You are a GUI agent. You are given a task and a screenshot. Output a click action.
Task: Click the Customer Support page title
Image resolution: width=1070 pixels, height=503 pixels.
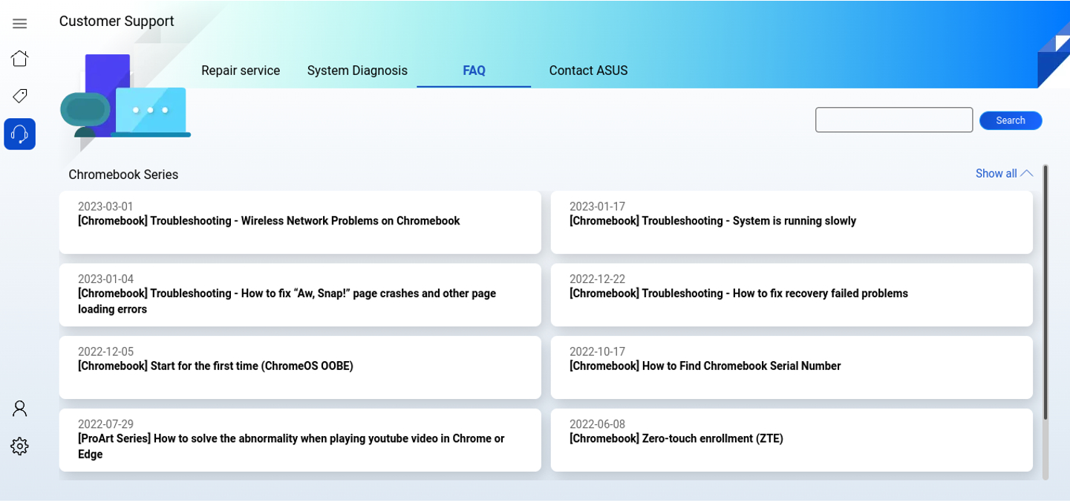[117, 21]
